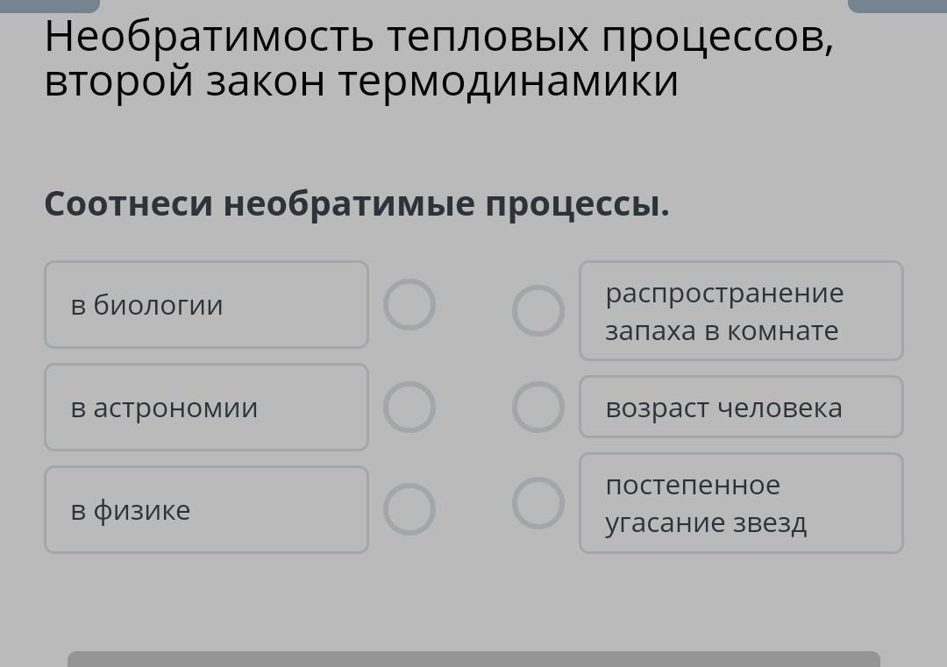Viewport: 947px width, 667px height.
Task: Select the circle for 'постепенное угасание звезд'
Action: click(538, 503)
